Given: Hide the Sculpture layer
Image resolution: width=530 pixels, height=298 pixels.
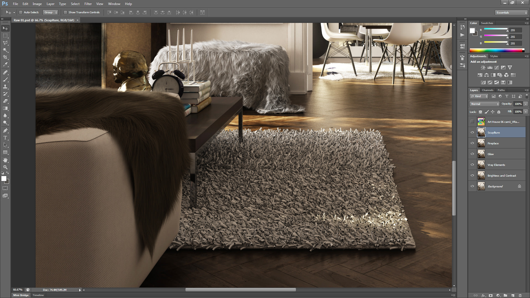Looking at the screenshot, I should (x=472, y=132).
